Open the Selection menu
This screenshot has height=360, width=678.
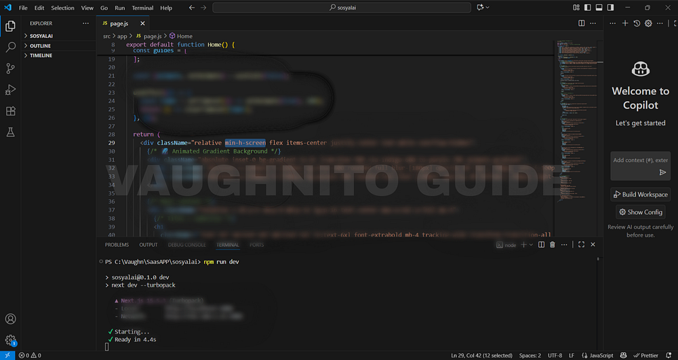[62, 7]
